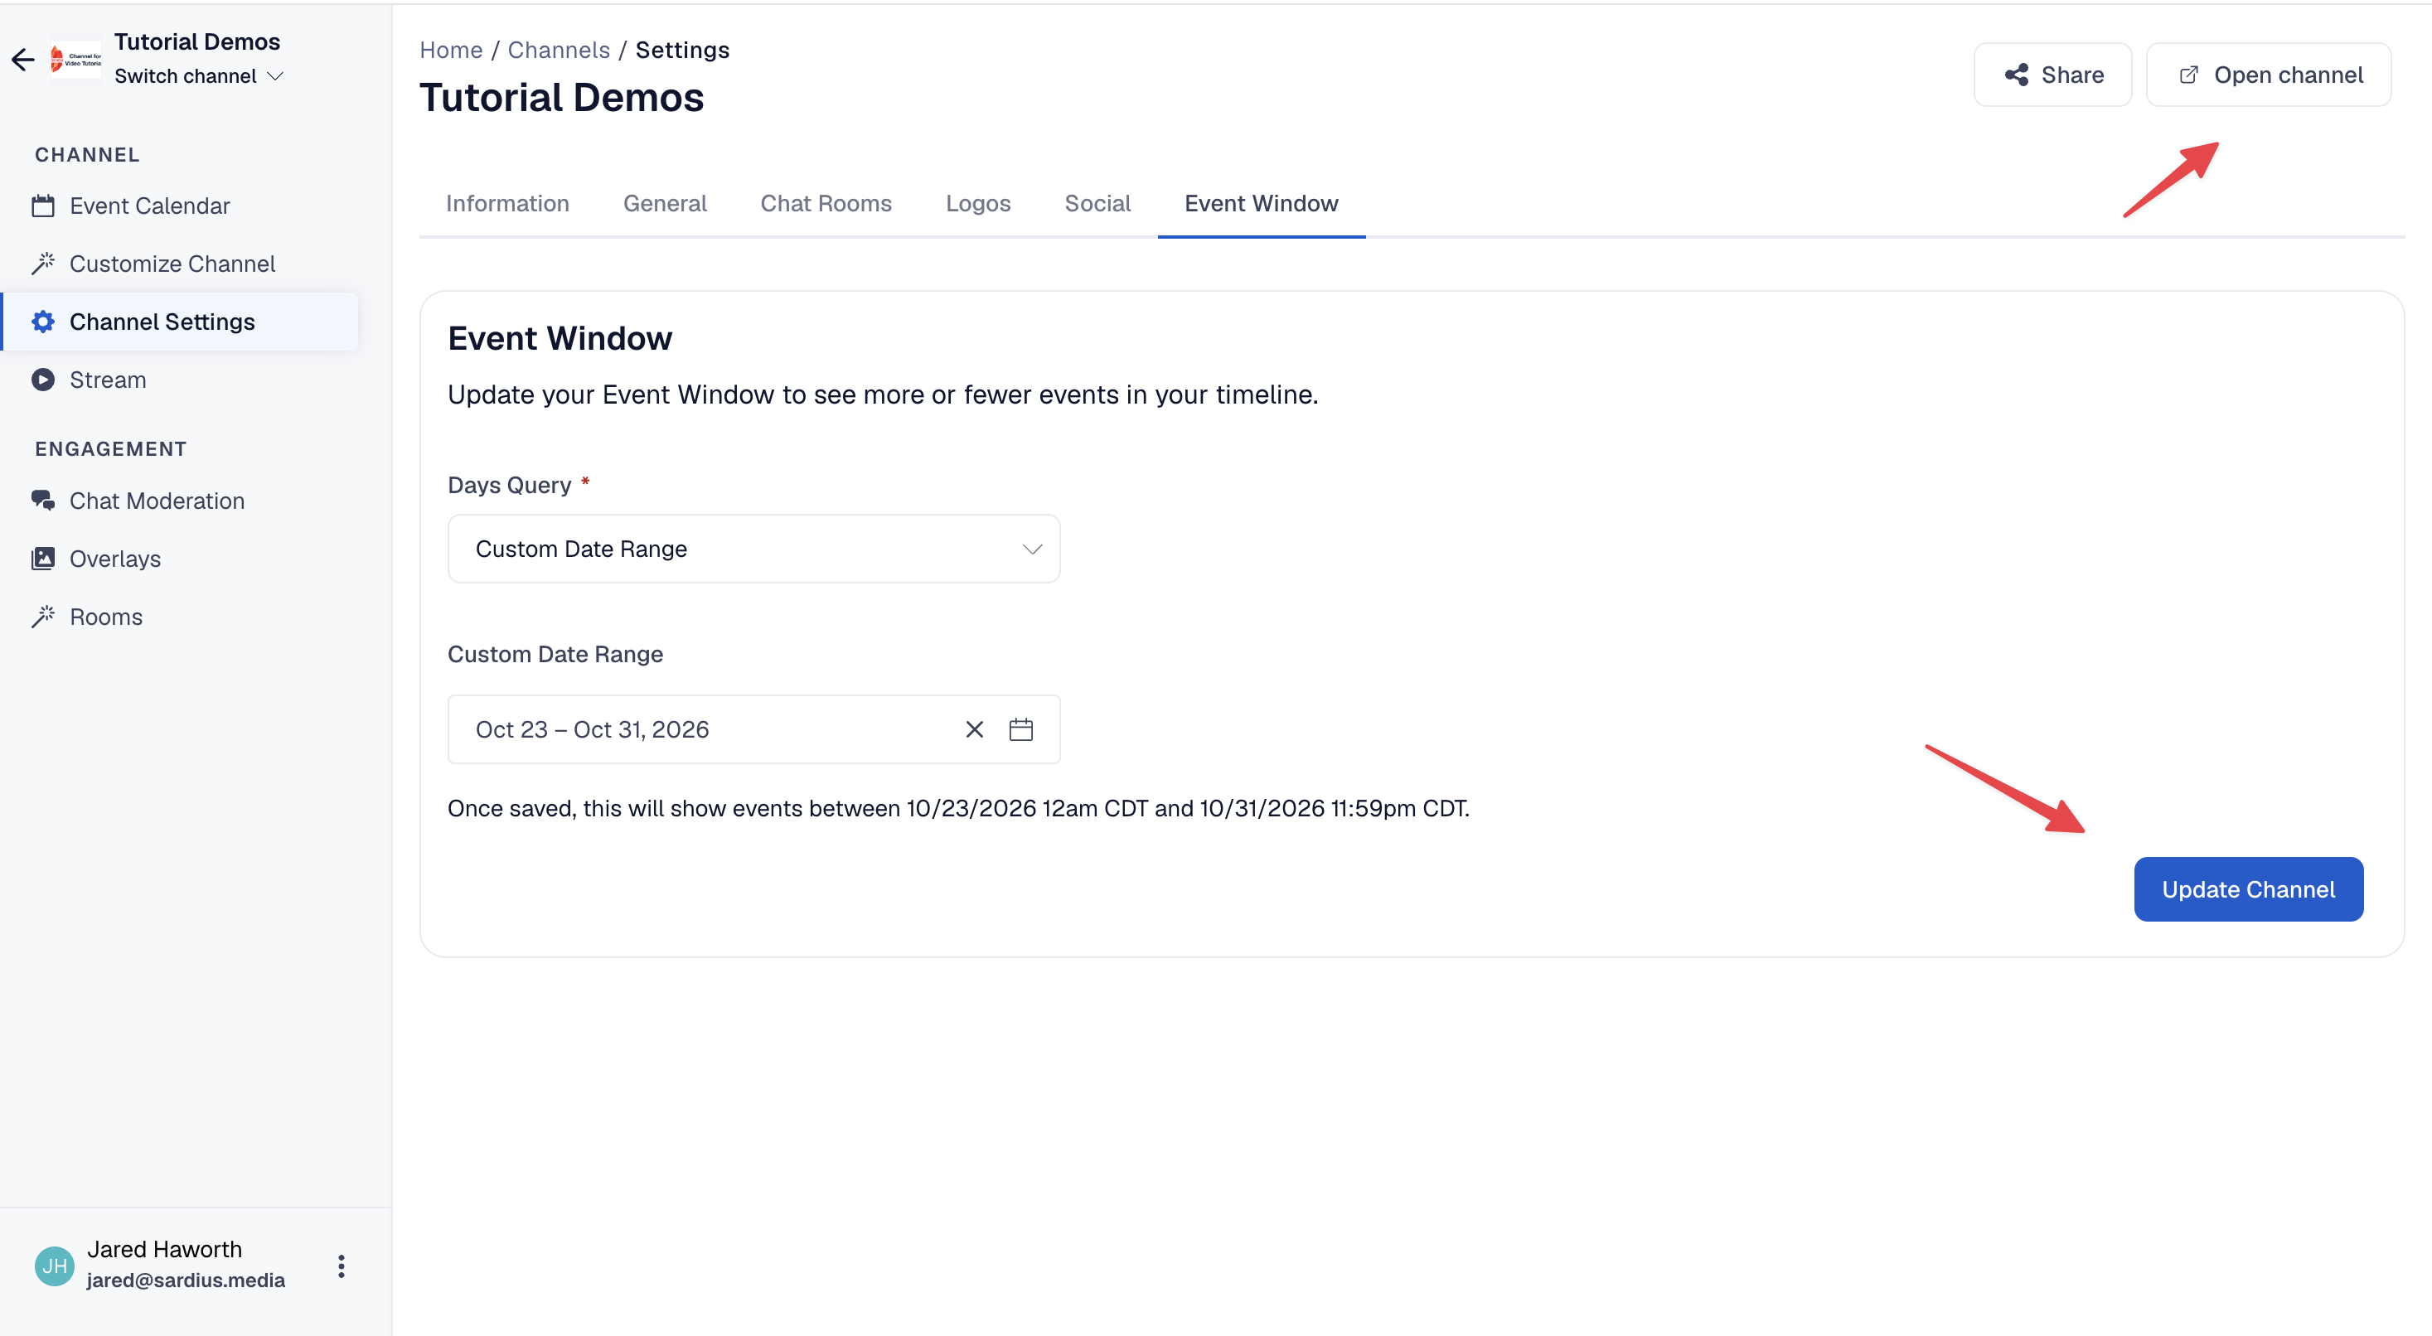The image size is (2432, 1336).
Task: Open the calendar picker icon
Action: (1020, 729)
